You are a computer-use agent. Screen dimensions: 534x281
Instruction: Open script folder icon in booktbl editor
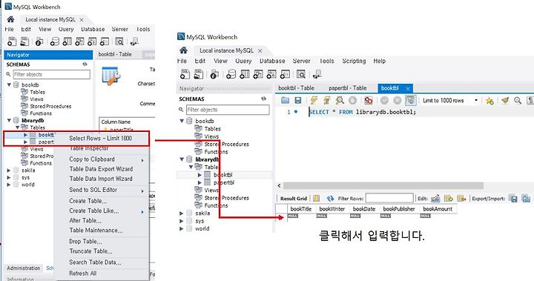pyautogui.click(x=285, y=100)
